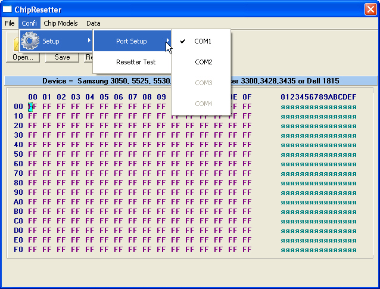Open the Port Setup submenu
380x289 pixels.
tap(132, 41)
